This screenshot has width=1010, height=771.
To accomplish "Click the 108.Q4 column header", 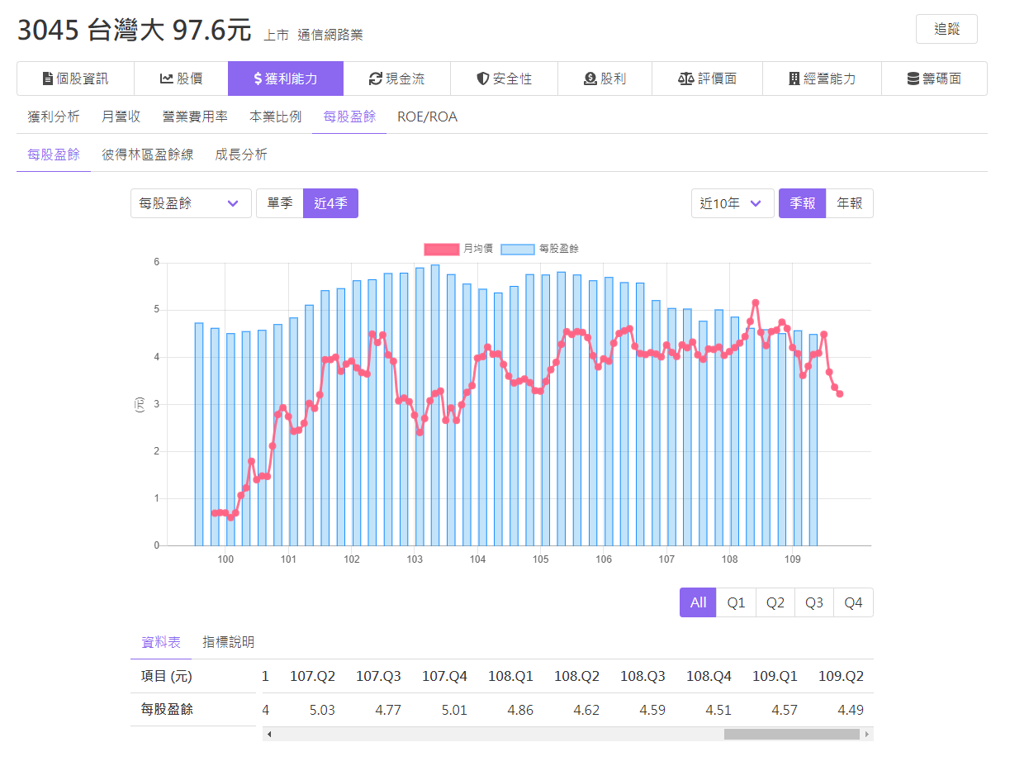I will 709,676.
